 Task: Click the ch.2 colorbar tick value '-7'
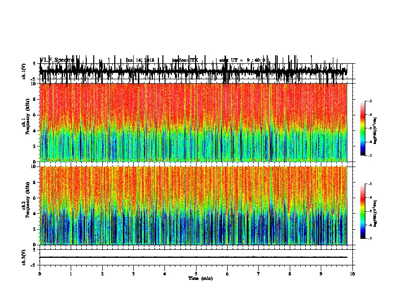click(x=369, y=239)
